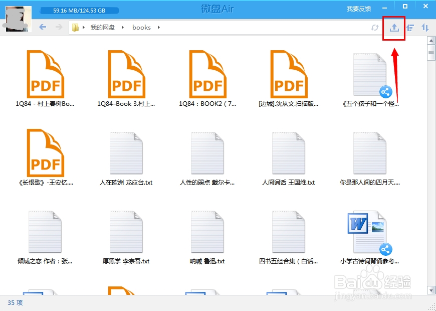The image size is (436, 311).
Task: Click the upload file icon
Action: click(394, 27)
